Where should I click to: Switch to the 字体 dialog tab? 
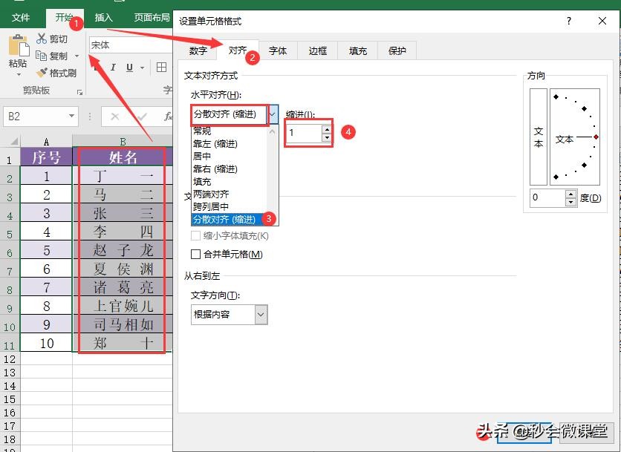click(x=278, y=50)
